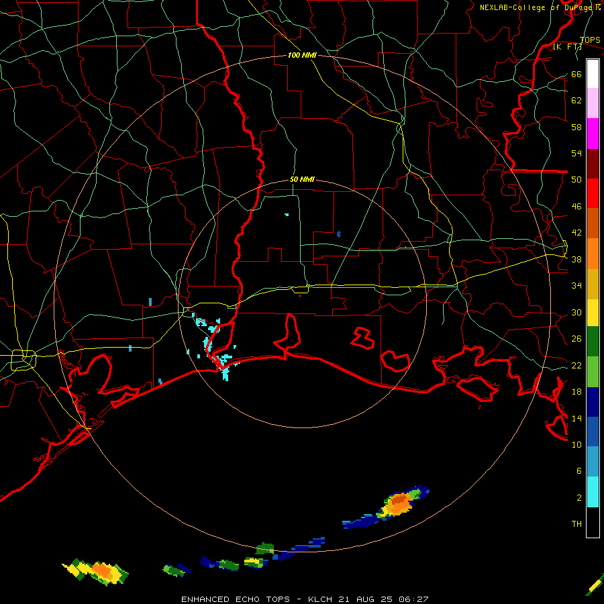The width and height of the screenshot is (604, 604).
Task: Click the 38 value on the legend
Action: tap(576, 259)
